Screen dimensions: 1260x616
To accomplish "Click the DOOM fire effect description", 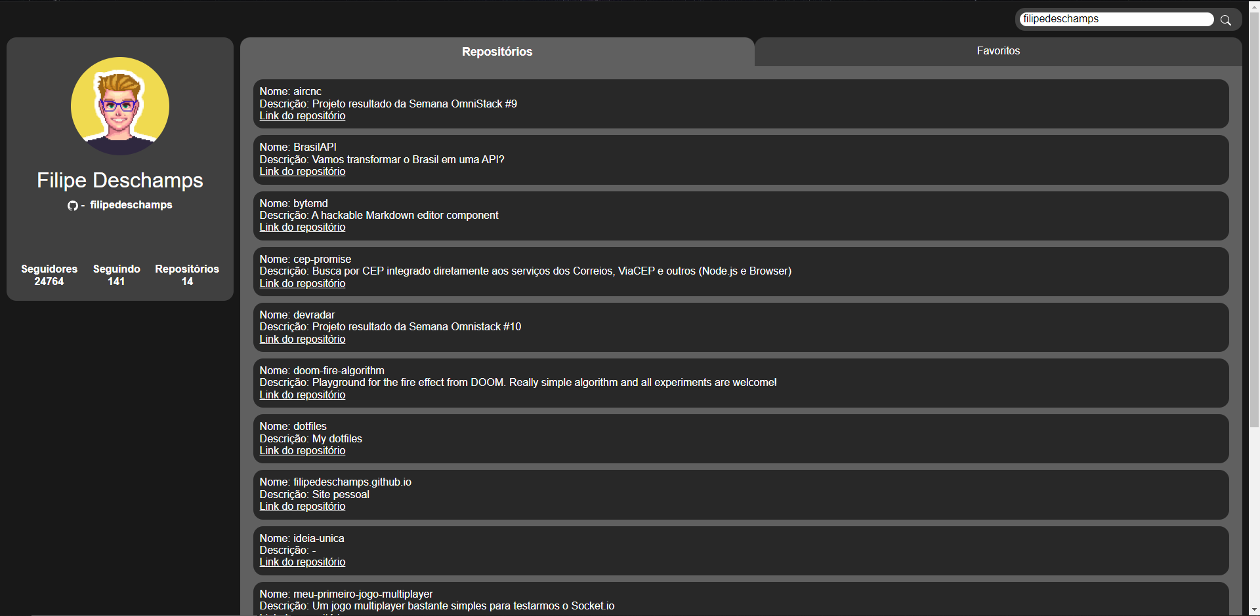I will 518,383.
